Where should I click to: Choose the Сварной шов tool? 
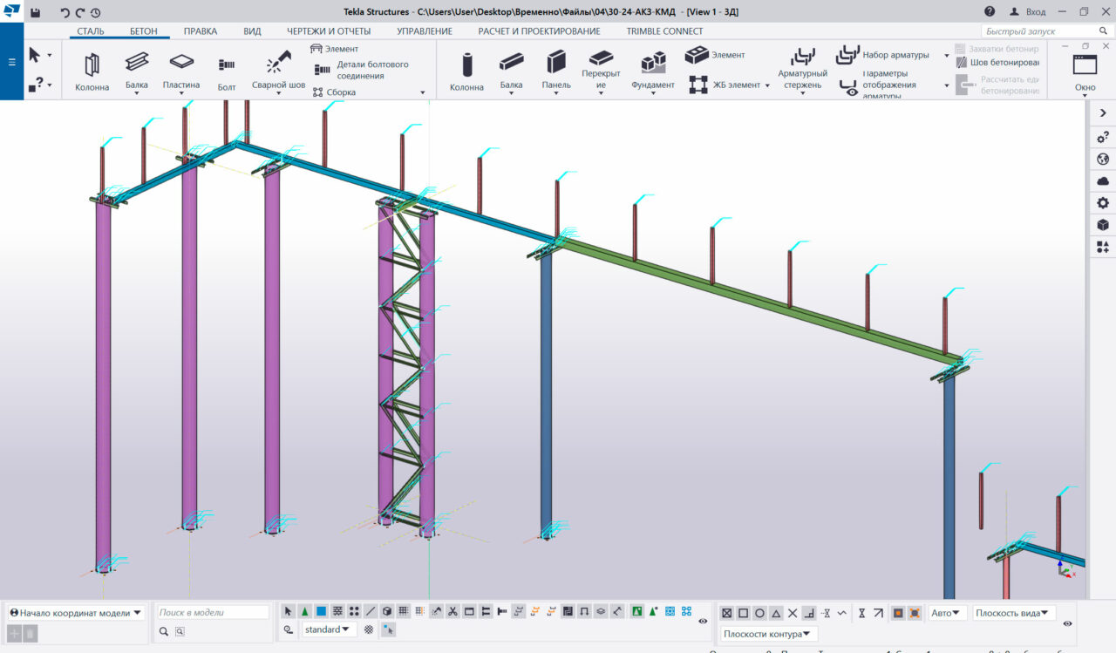(x=278, y=66)
